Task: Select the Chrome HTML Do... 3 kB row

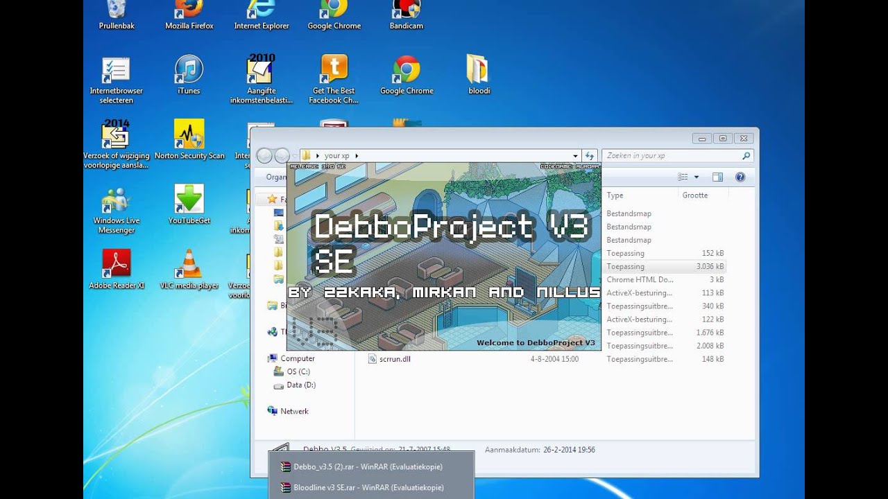Action: click(x=665, y=279)
